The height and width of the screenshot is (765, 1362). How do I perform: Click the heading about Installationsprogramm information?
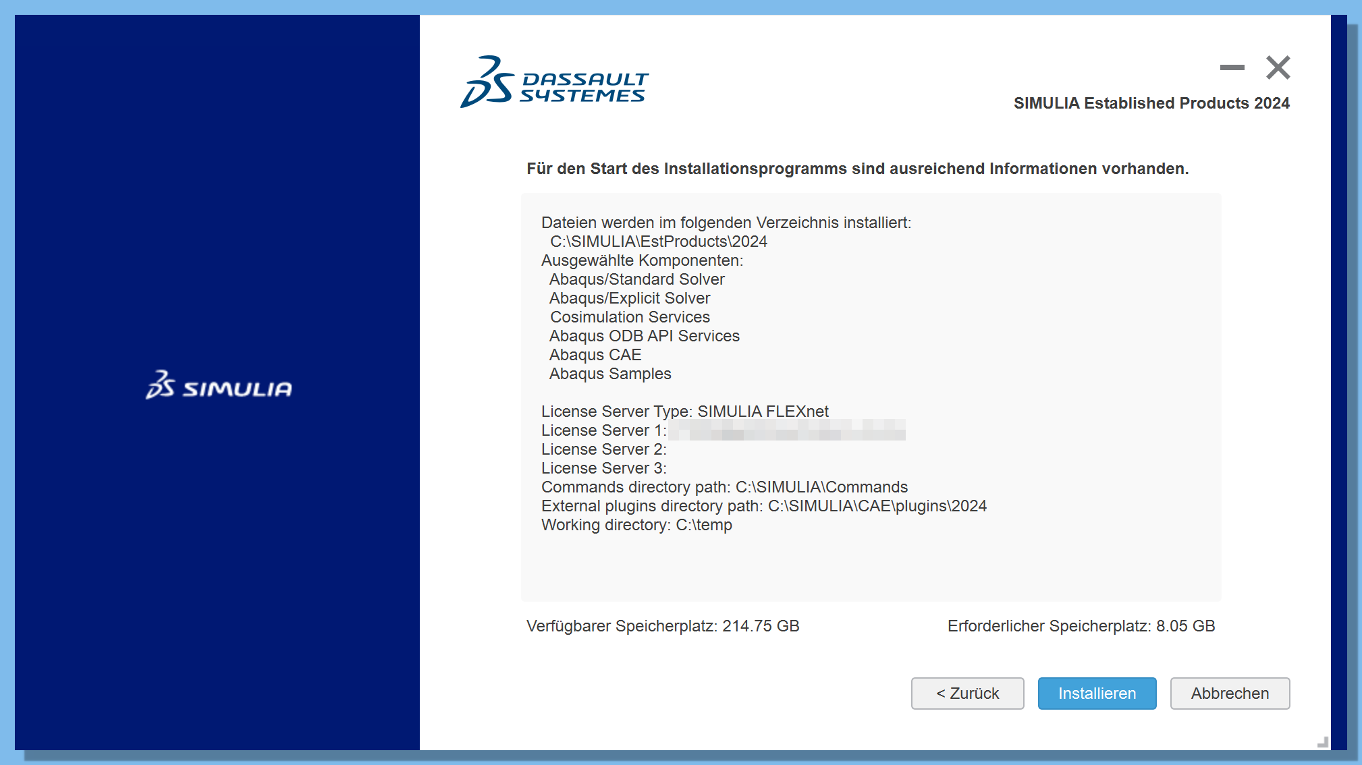[857, 169]
